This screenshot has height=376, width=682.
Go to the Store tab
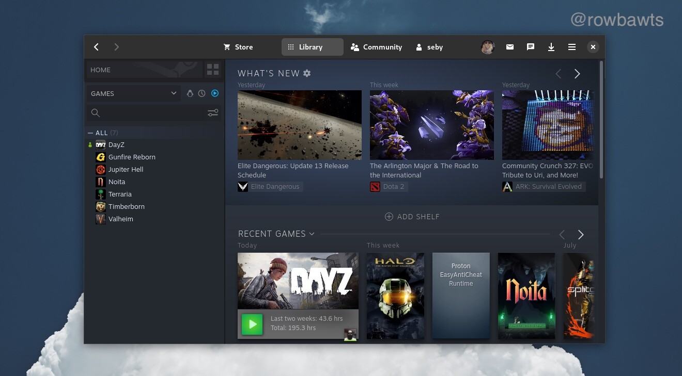point(238,47)
